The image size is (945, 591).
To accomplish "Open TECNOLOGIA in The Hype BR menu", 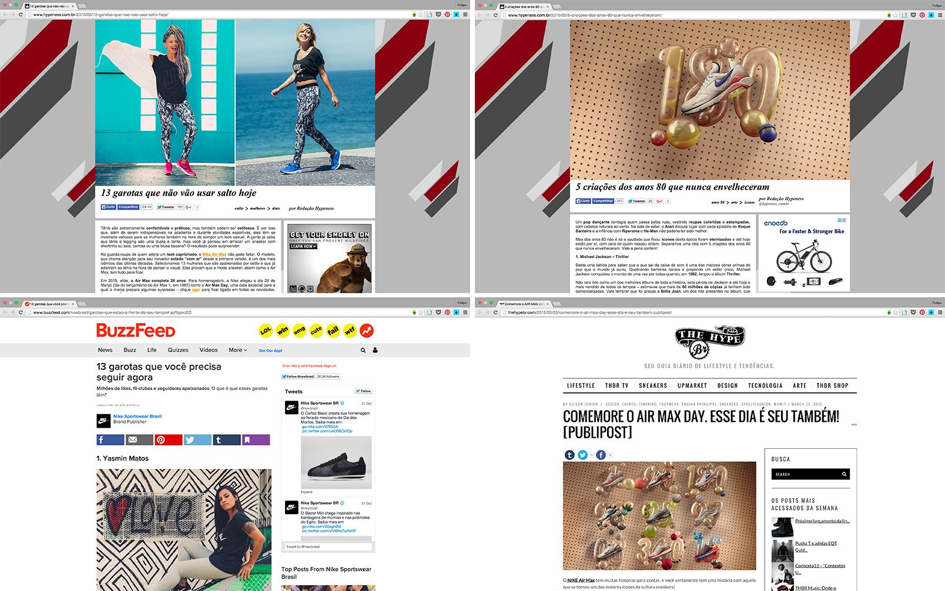I will click(x=765, y=385).
